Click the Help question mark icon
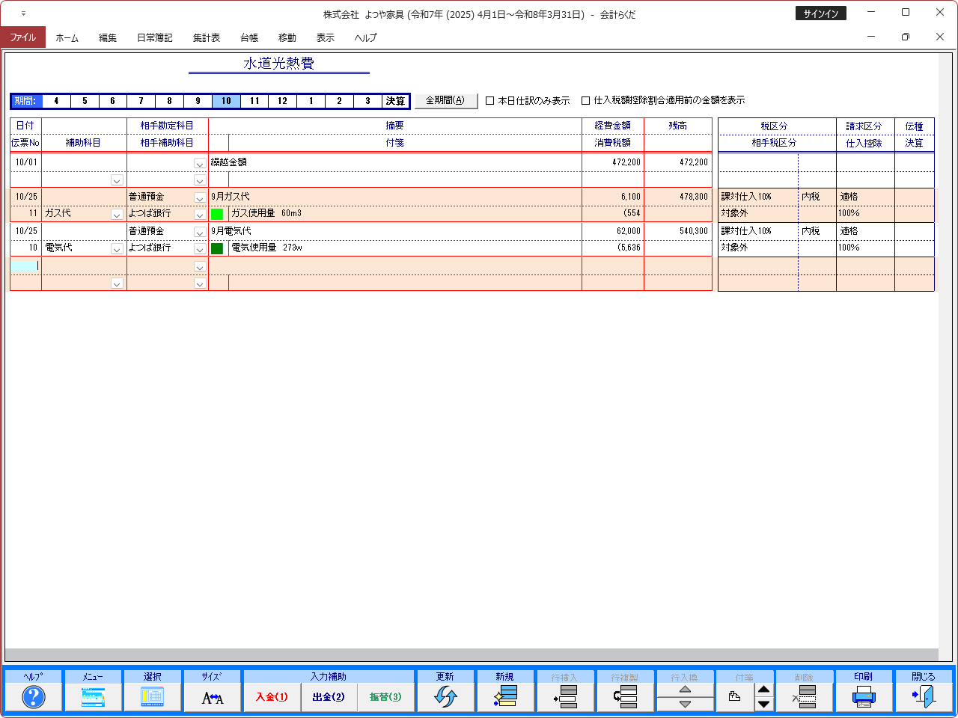The width and height of the screenshot is (958, 718). coord(34,697)
